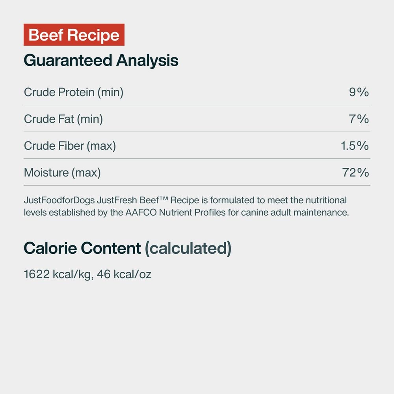Click the Moisture (max) label
This screenshot has width=394, height=394.
(62, 173)
